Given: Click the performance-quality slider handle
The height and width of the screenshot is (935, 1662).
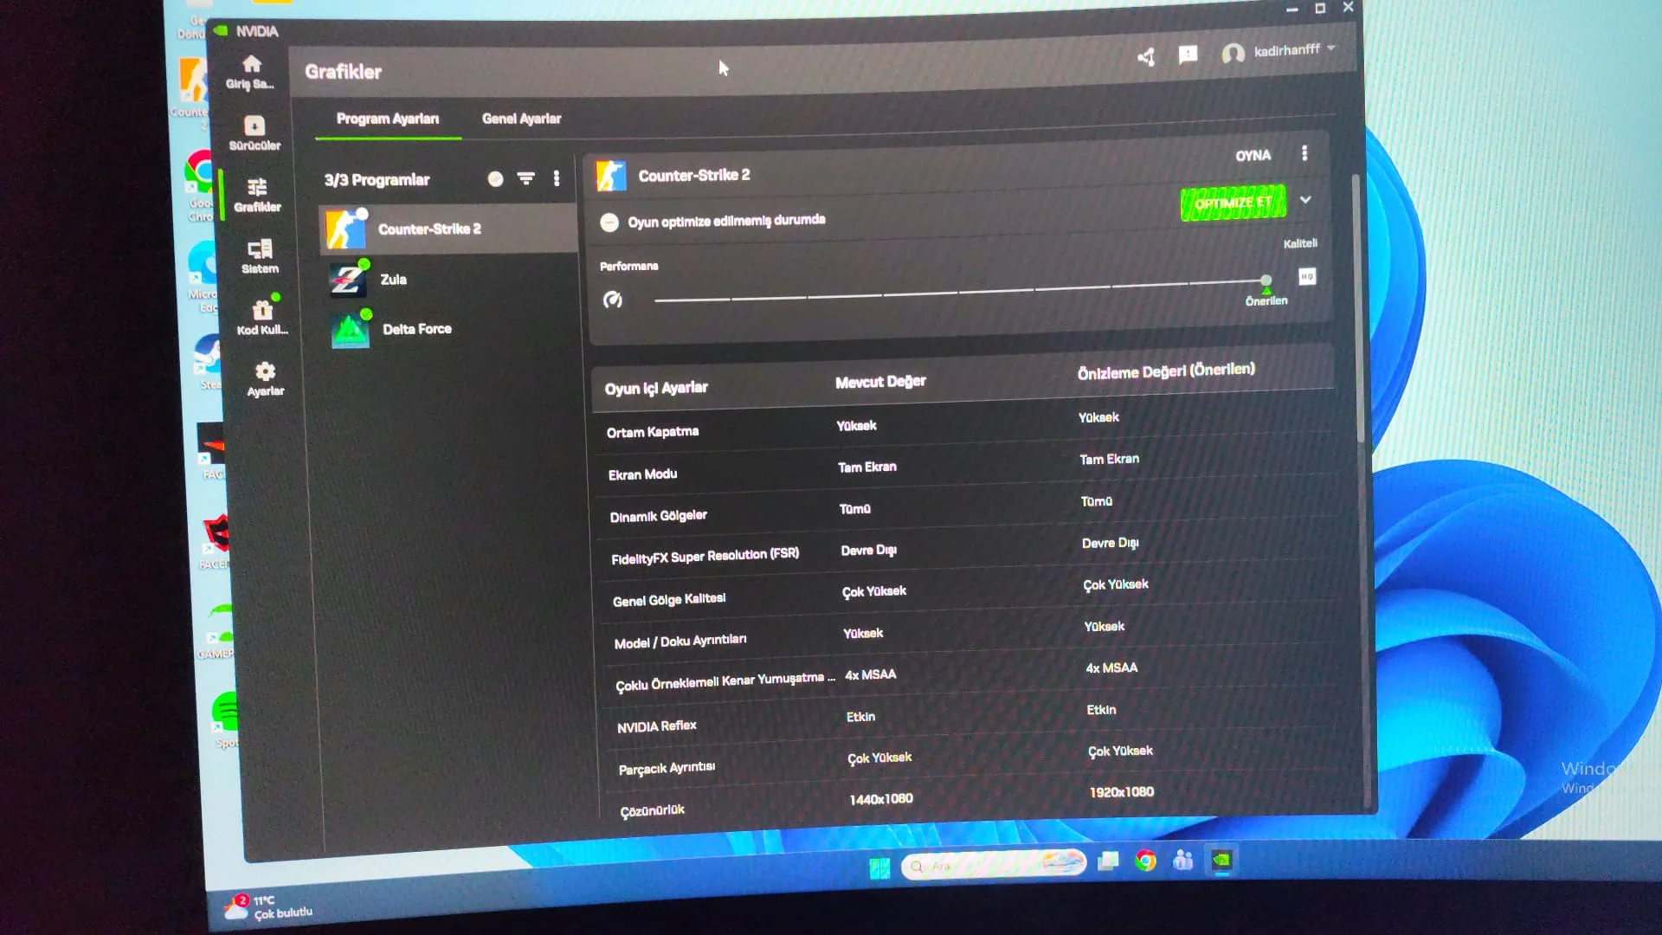Looking at the screenshot, I should 1266,280.
